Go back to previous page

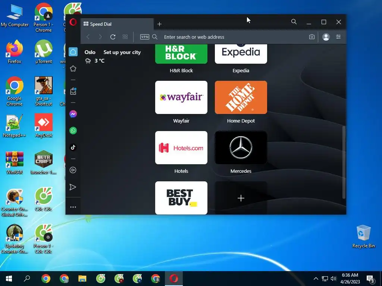point(88,37)
